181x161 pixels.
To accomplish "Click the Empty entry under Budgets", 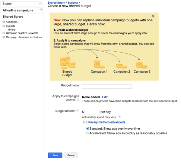I will pyautogui.click(x=12, y=29).
